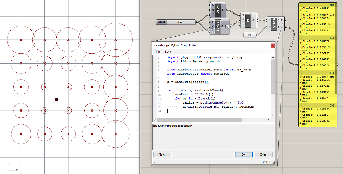Click the version number 0.6.0.3
This screenshot has width=343, height=174.
[x=267, y=162]
